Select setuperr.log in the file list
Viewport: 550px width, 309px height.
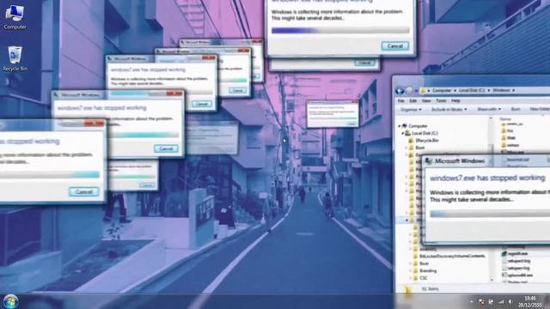click(x=516, y=268)
